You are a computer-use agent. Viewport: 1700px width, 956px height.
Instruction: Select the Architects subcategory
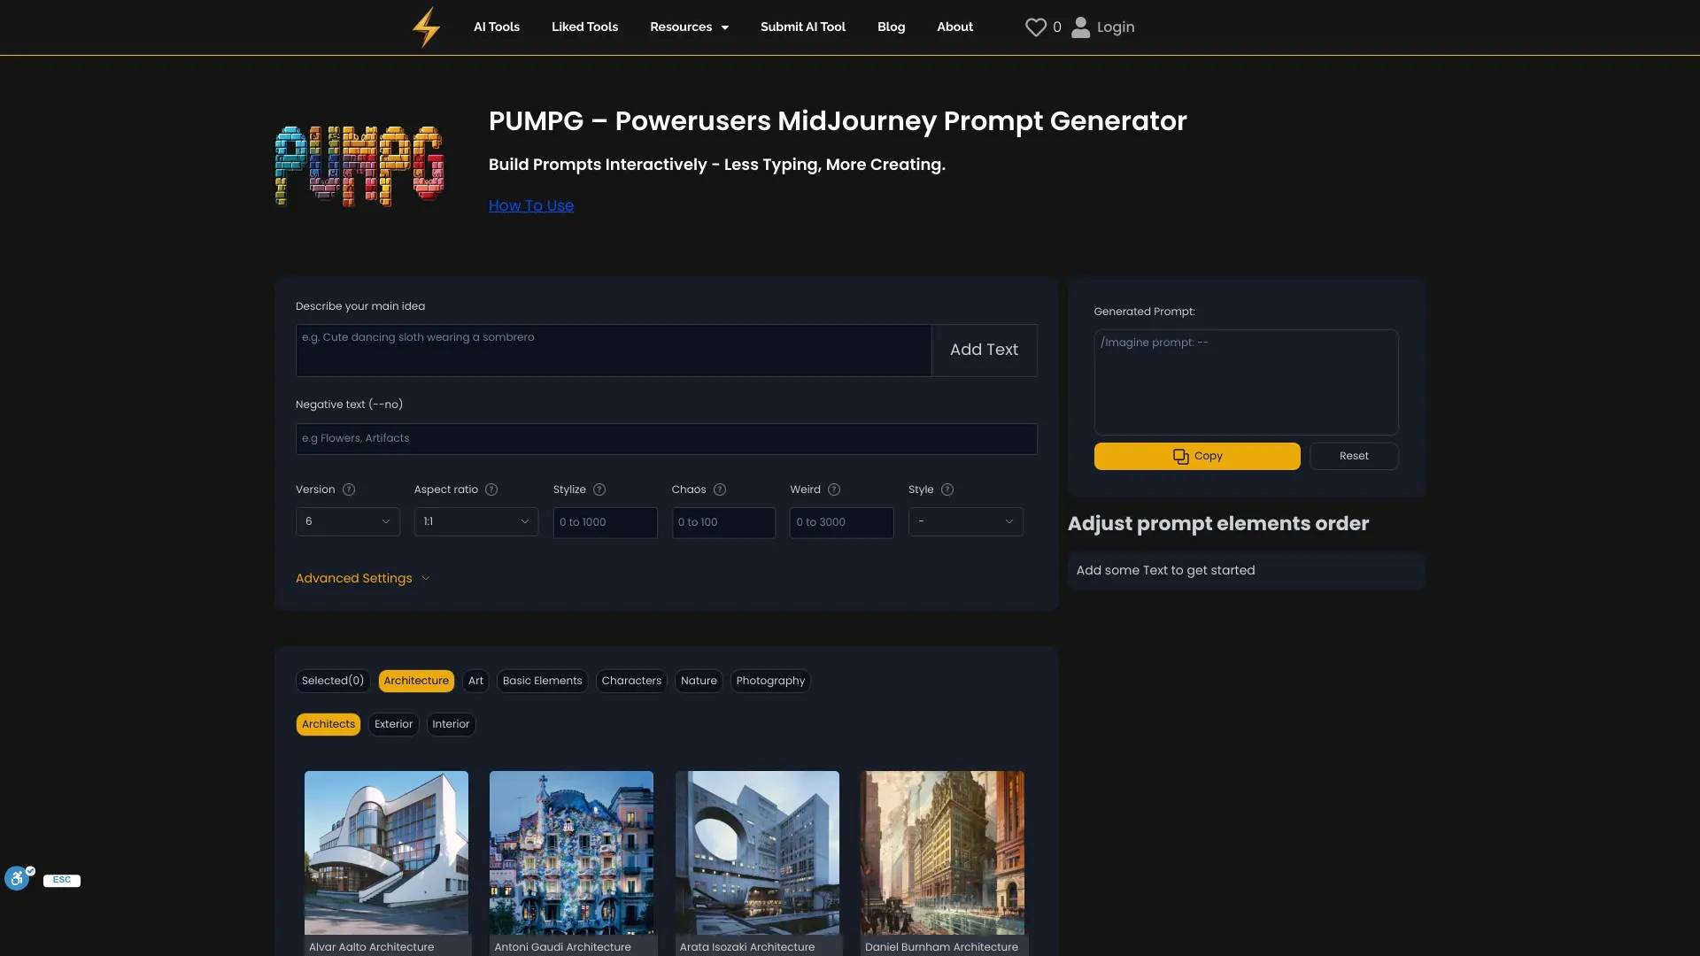[328, 724]
